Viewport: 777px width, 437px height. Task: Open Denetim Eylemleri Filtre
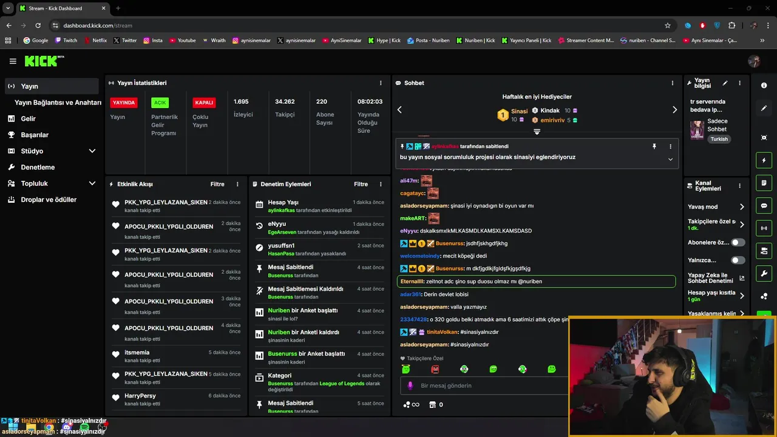(361, 184)
